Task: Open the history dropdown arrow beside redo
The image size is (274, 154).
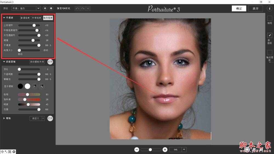Action: click(x=88, y=8)
